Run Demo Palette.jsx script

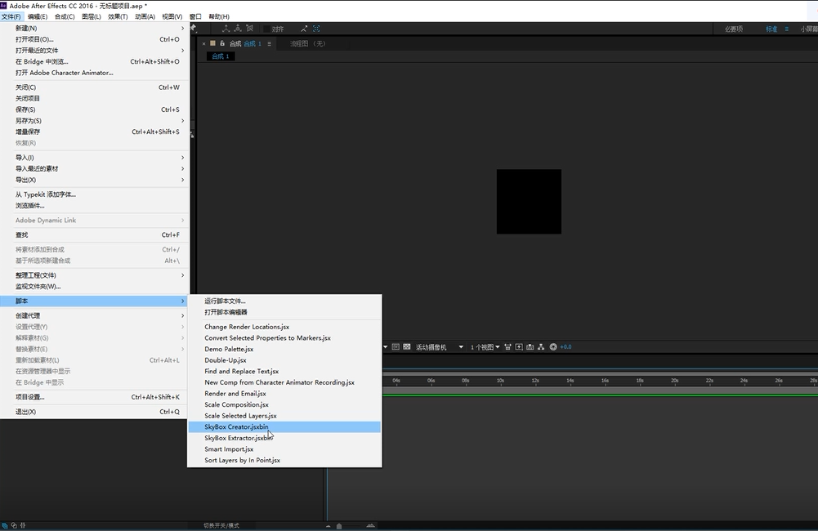coord(284,349)
